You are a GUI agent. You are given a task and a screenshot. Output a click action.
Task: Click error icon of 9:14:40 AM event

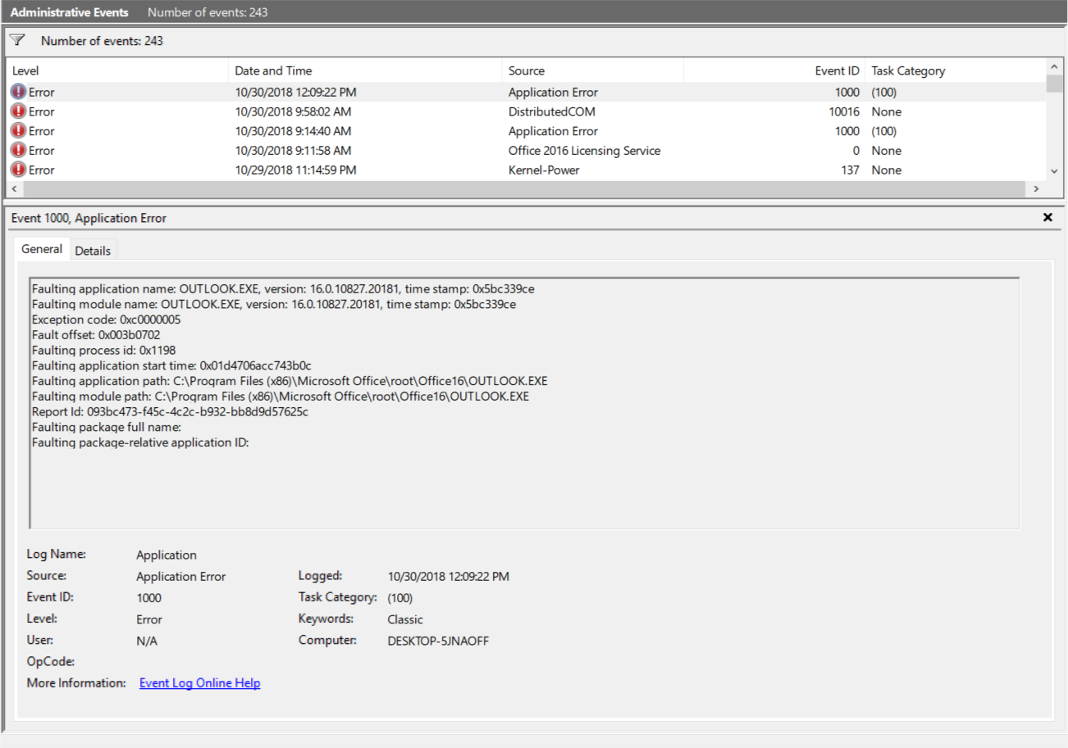(x=18, y=131)
